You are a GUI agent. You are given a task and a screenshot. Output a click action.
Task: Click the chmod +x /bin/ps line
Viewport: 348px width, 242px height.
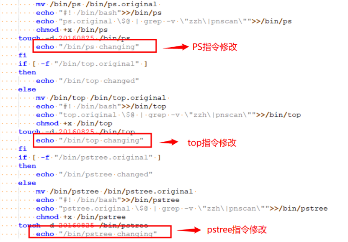point(72,30)
